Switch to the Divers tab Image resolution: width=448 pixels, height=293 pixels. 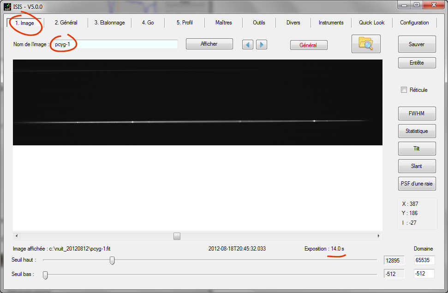pyautogui.click(x=293, y=23)
